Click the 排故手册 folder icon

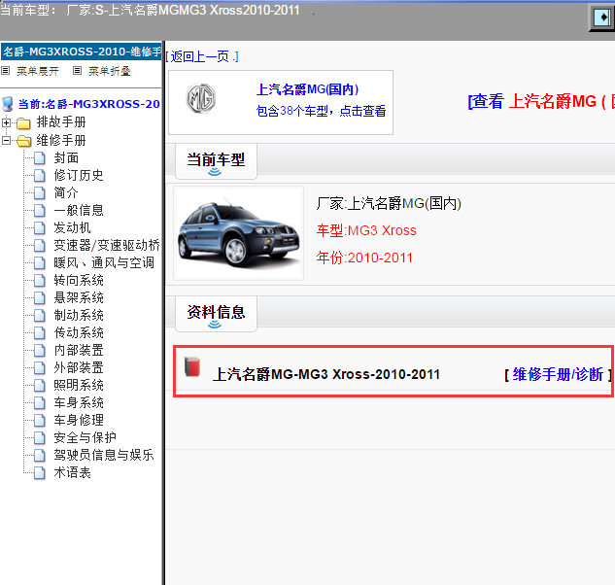coord(23,123)
